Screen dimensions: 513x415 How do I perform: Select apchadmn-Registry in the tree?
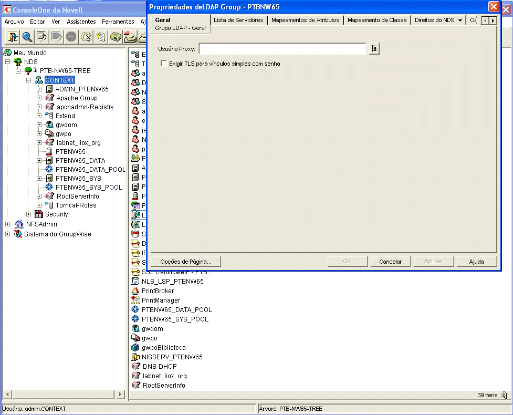click(x=85, y=107)
